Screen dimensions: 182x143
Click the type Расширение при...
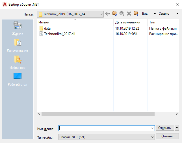(x=164, y=34)
